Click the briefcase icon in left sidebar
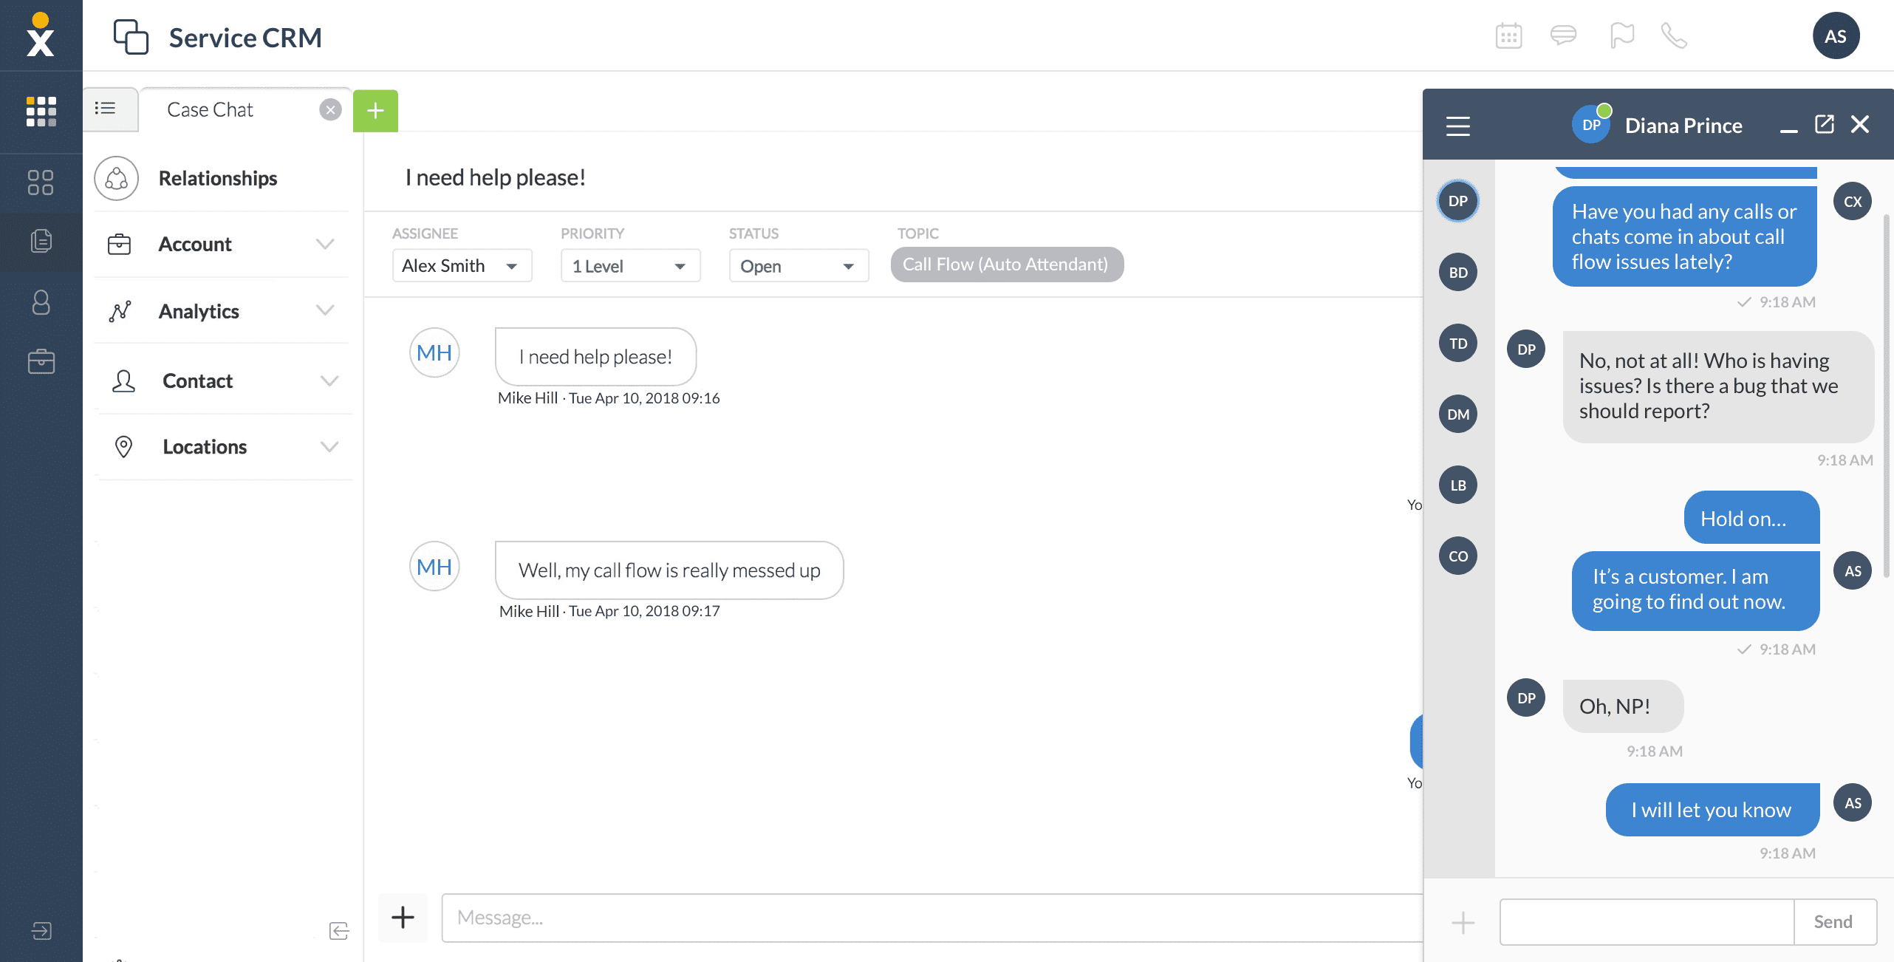The width and height of the screenshot is (1894, 962). pos(41,362)
